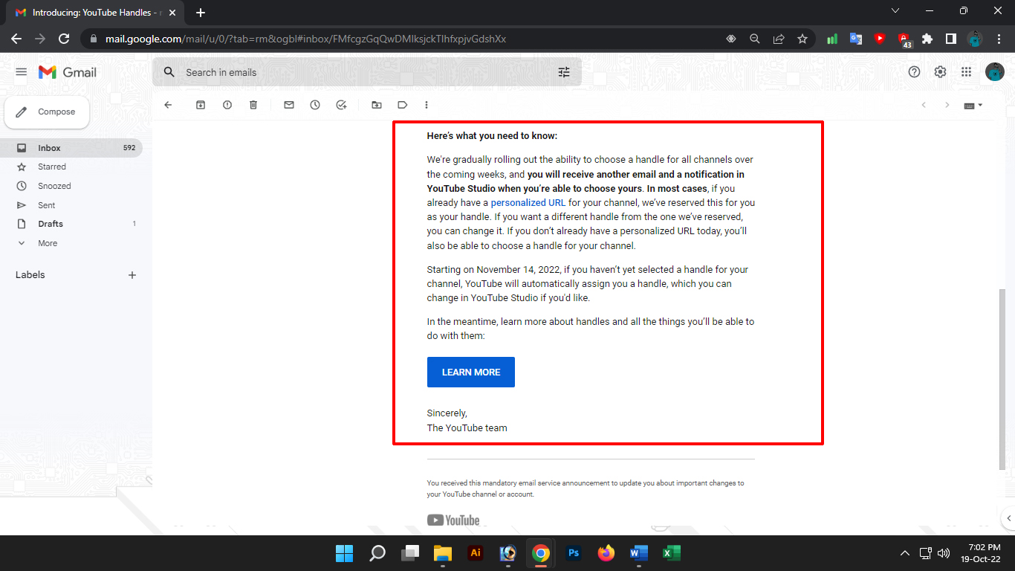Click the browser Back arrow

[16, 39]
